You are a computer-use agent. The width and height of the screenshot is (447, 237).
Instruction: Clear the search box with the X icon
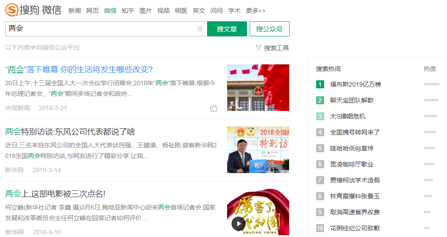pos(200,29)
